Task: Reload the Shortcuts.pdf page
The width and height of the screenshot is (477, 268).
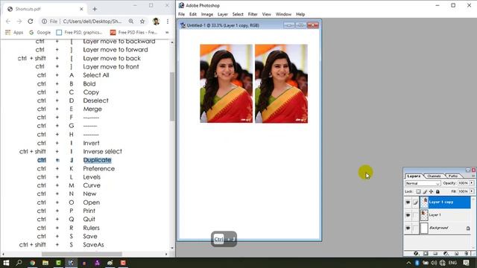Action: tap(30, 22)
